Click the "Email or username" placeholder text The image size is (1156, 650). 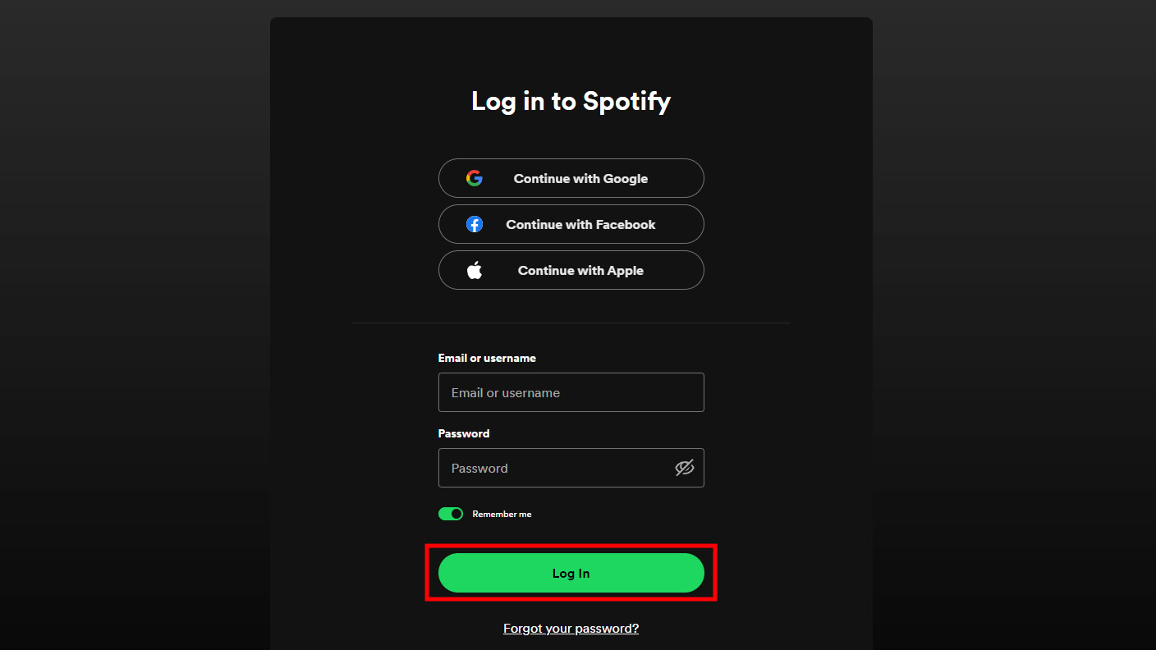506,392
